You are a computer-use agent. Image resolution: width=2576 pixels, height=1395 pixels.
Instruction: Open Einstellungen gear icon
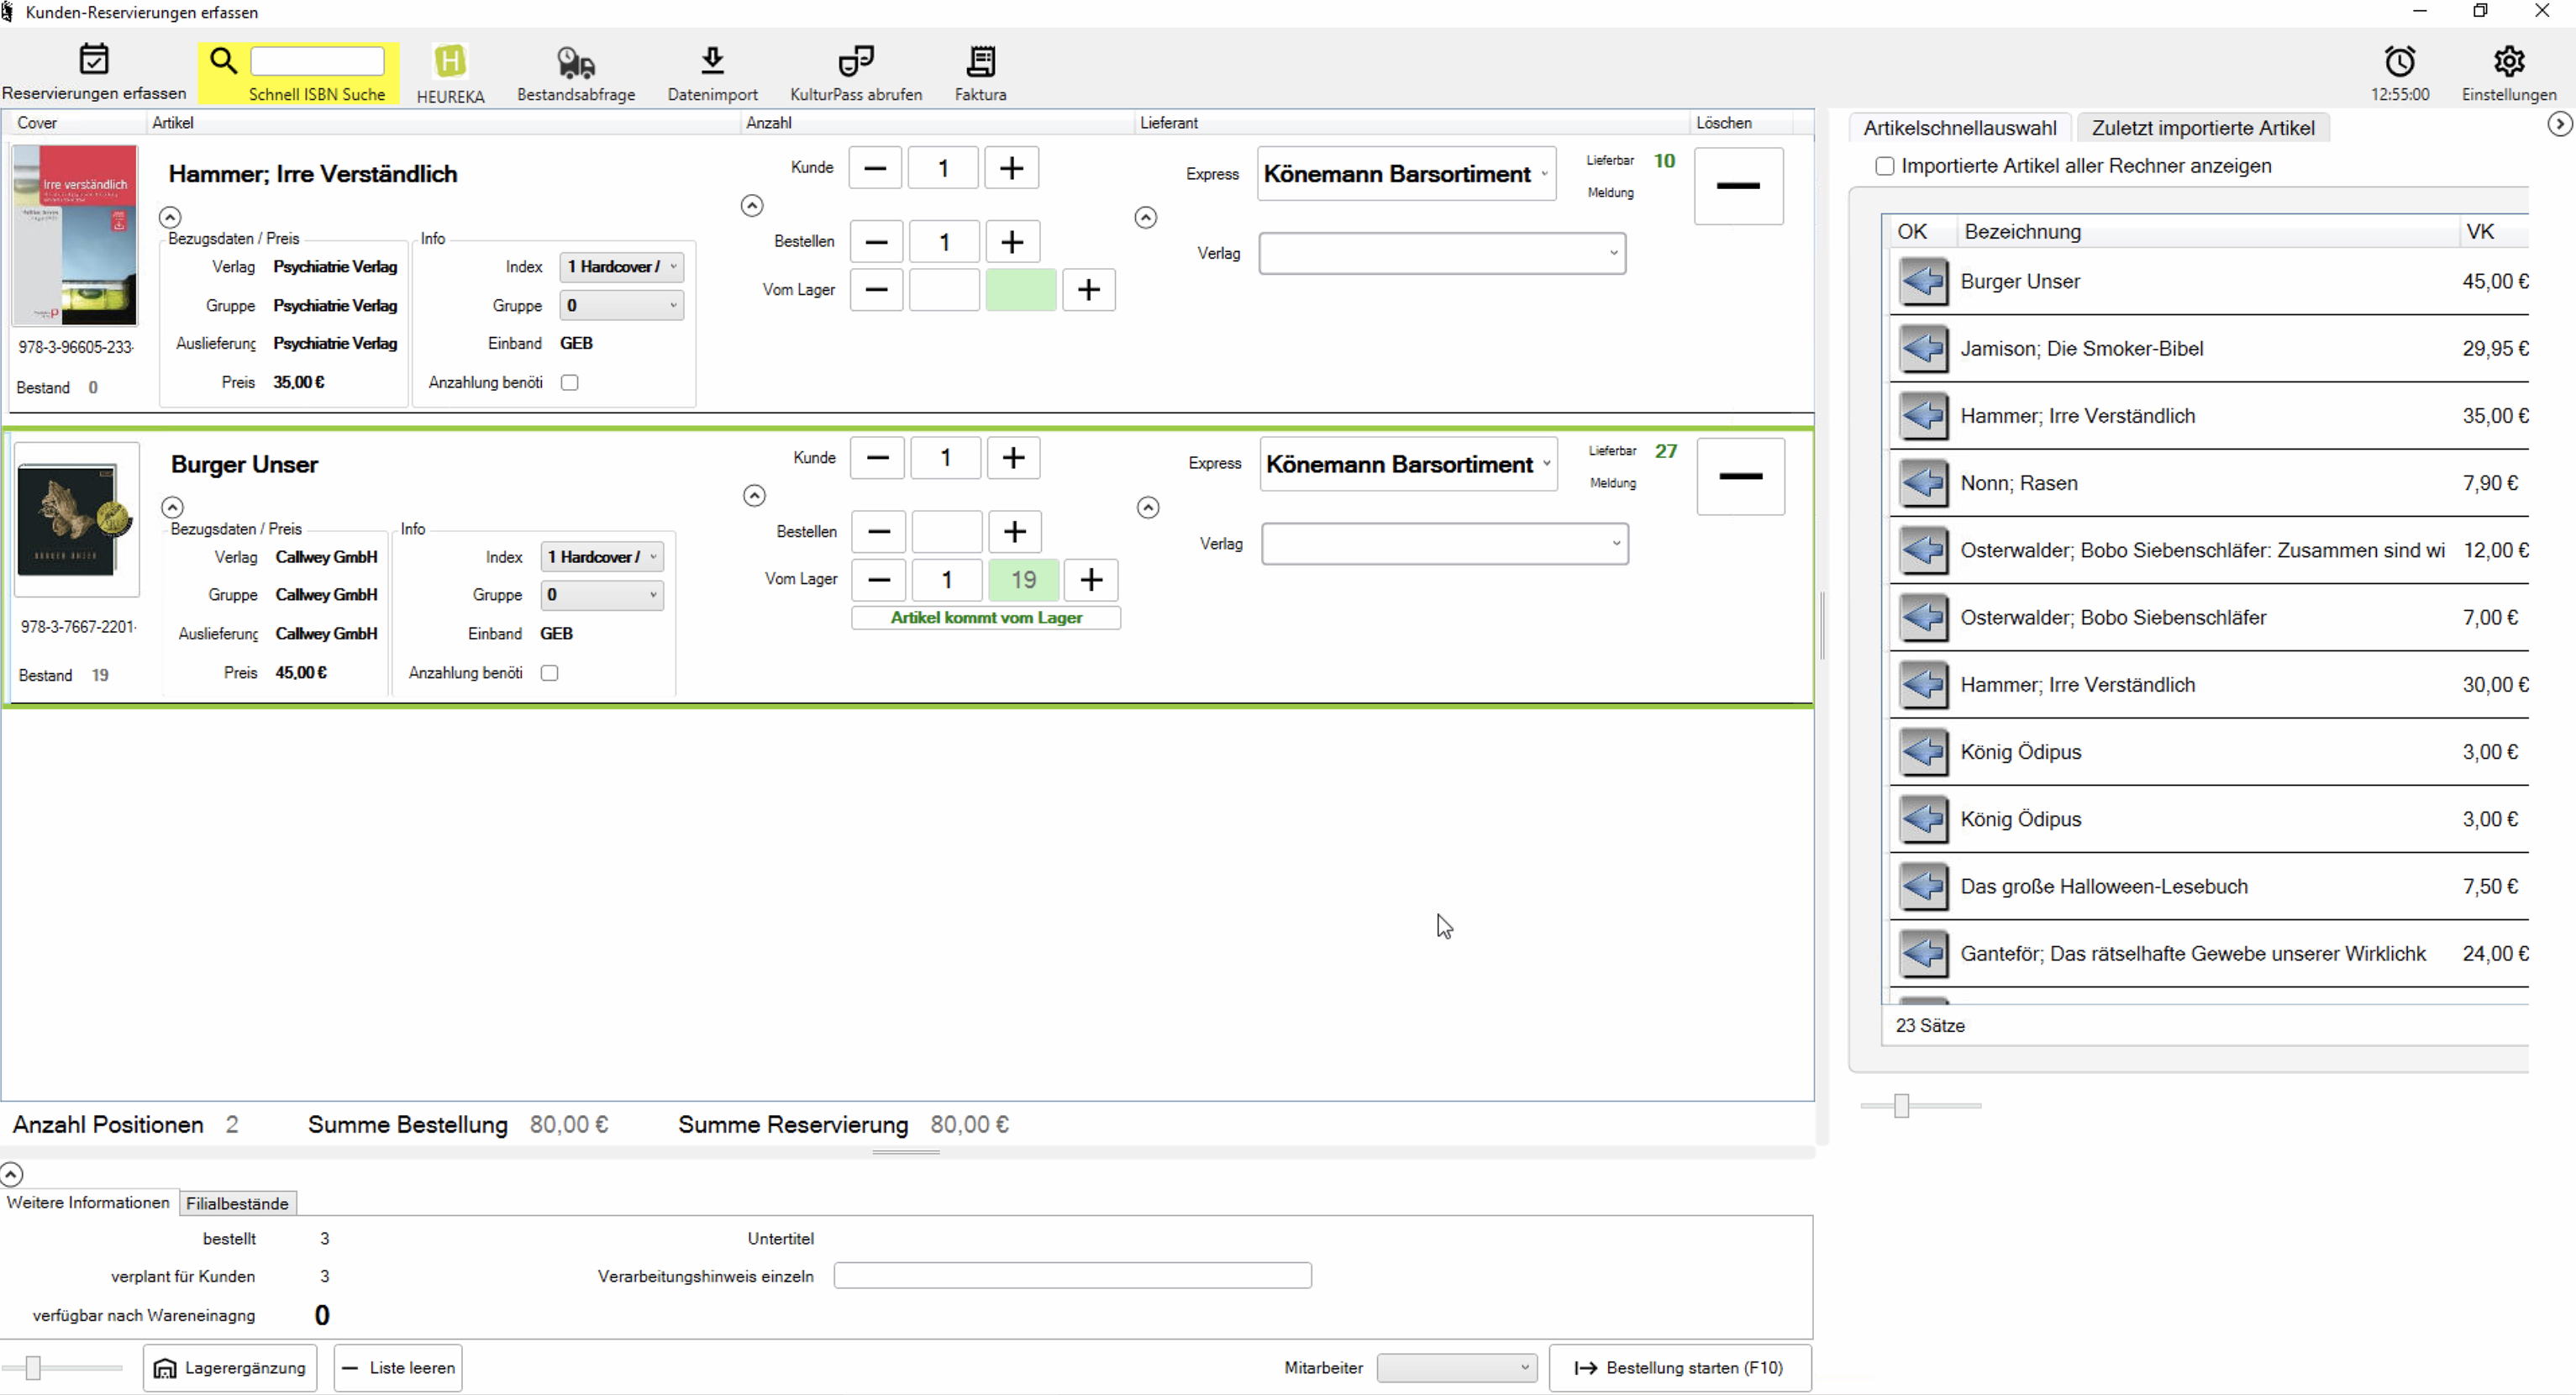click(2508, 62)
